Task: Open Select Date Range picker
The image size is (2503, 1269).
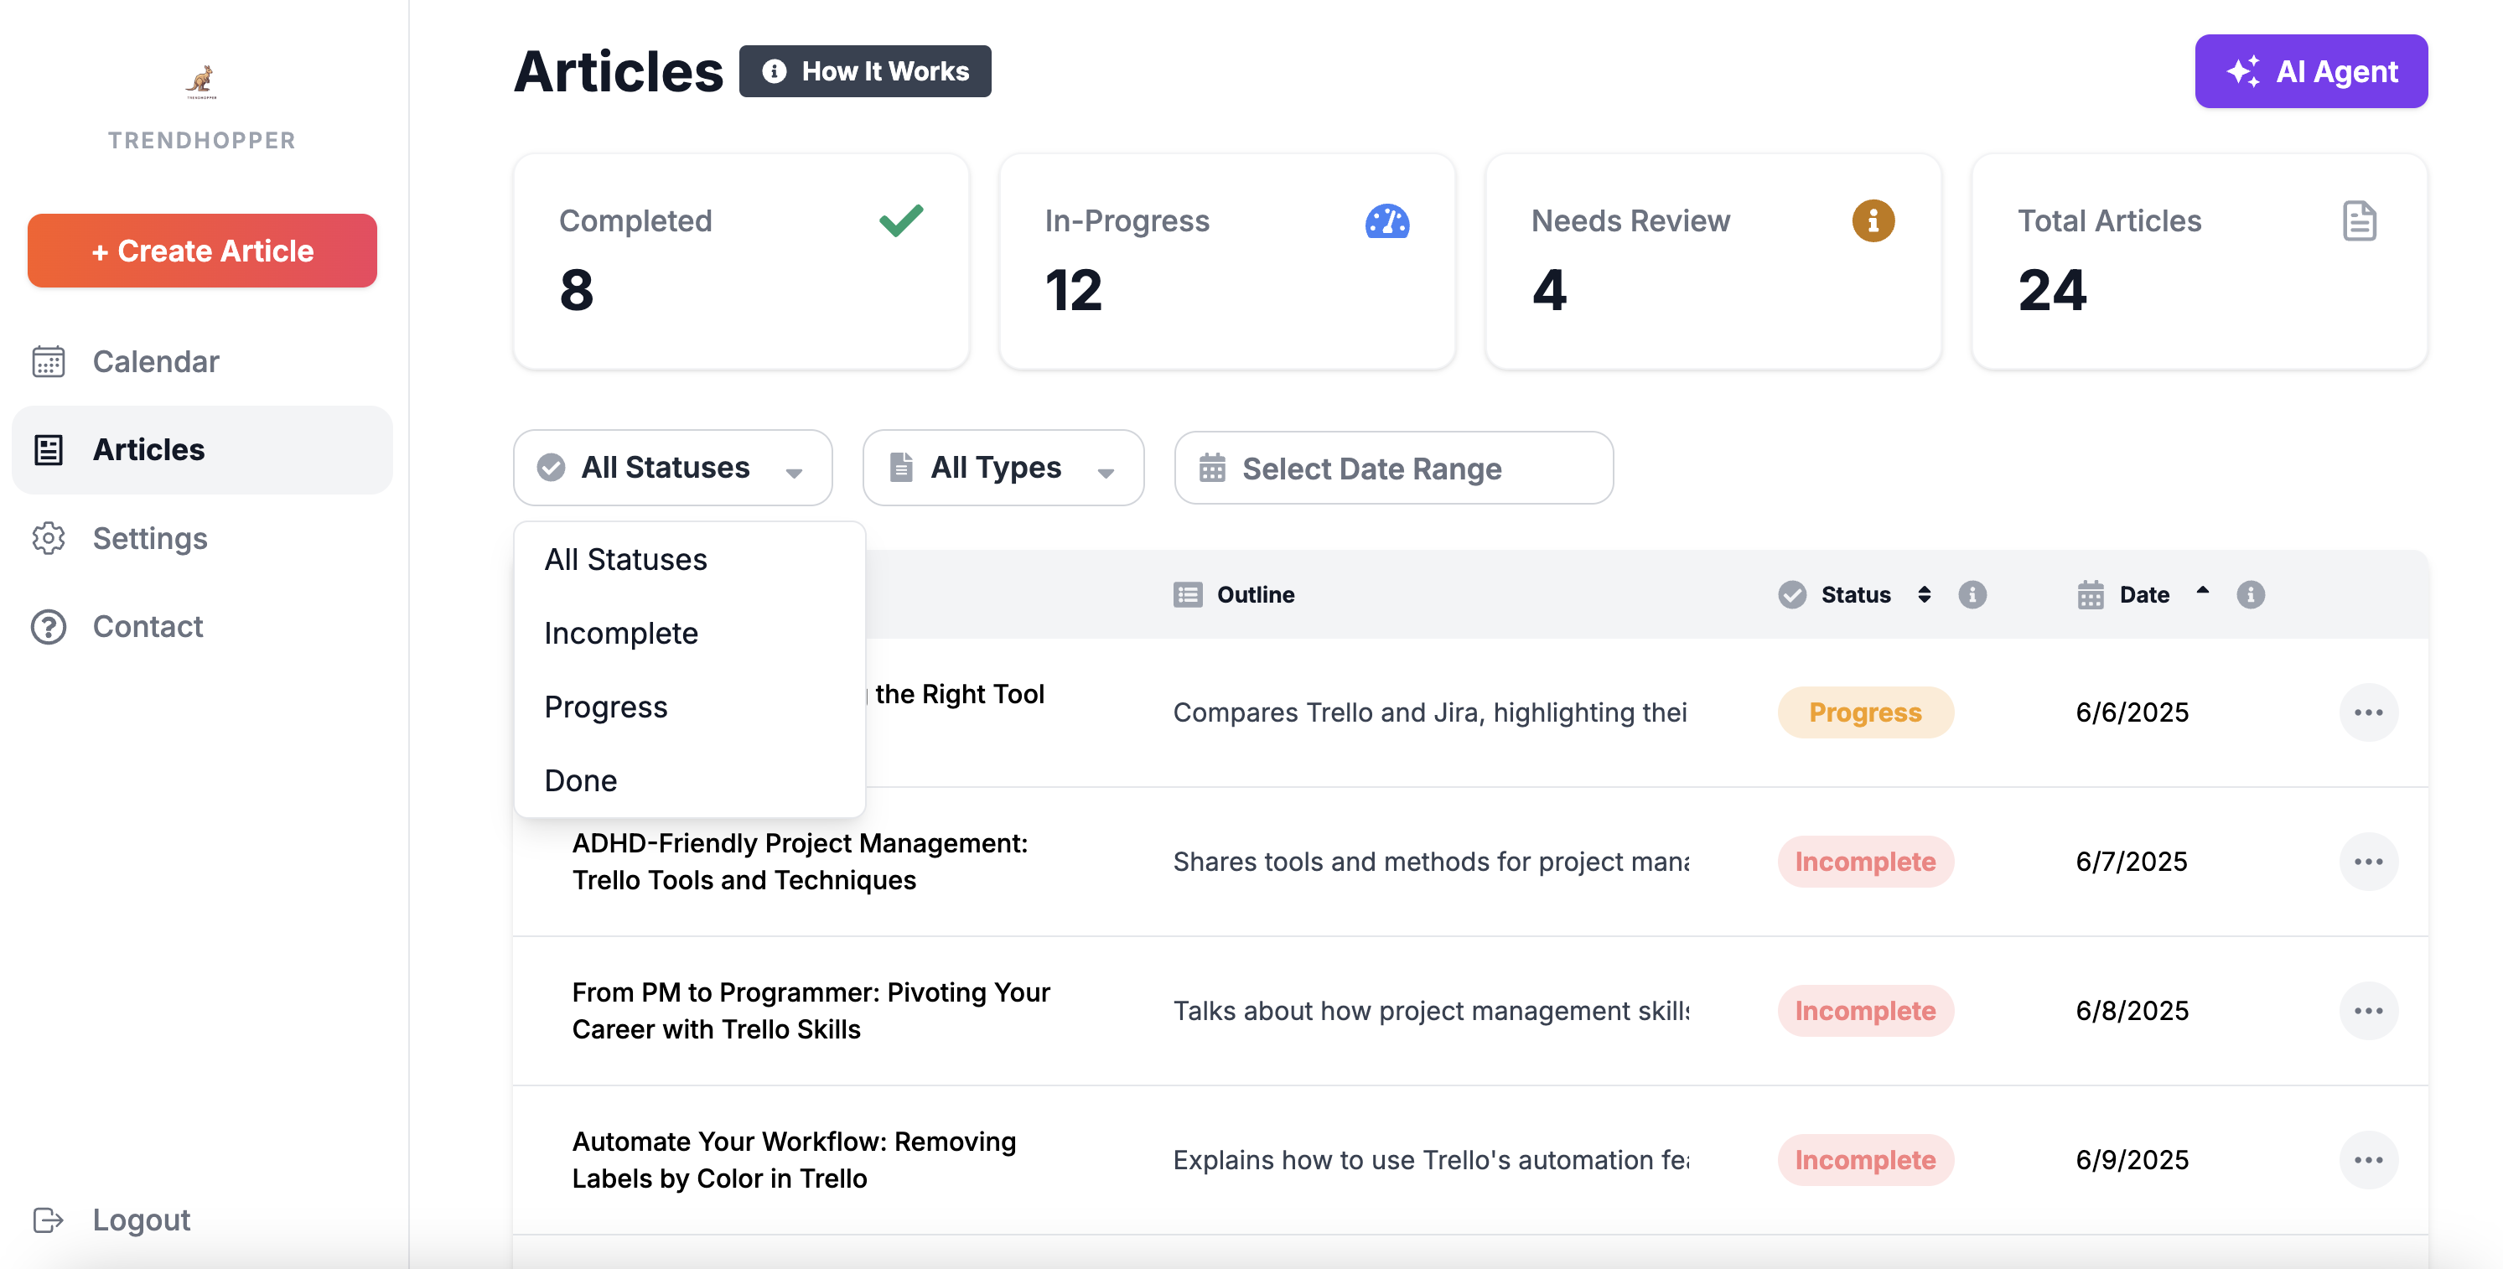Action: tap(1393, 469)
